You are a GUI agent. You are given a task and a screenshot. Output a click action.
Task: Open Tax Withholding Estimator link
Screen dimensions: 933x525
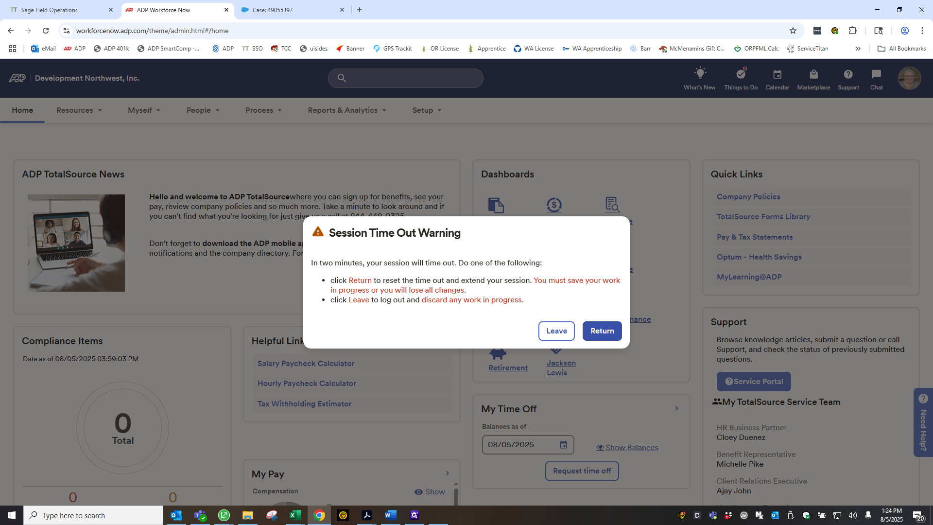point(304,404)
